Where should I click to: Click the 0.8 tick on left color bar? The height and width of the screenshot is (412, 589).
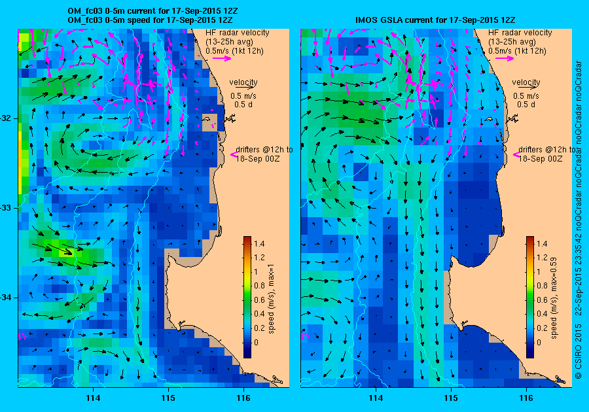259,286
